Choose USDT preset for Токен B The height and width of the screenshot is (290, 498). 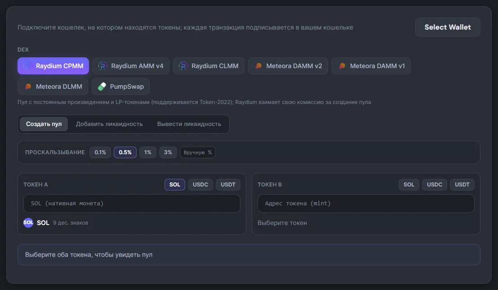tap(462, 185)
